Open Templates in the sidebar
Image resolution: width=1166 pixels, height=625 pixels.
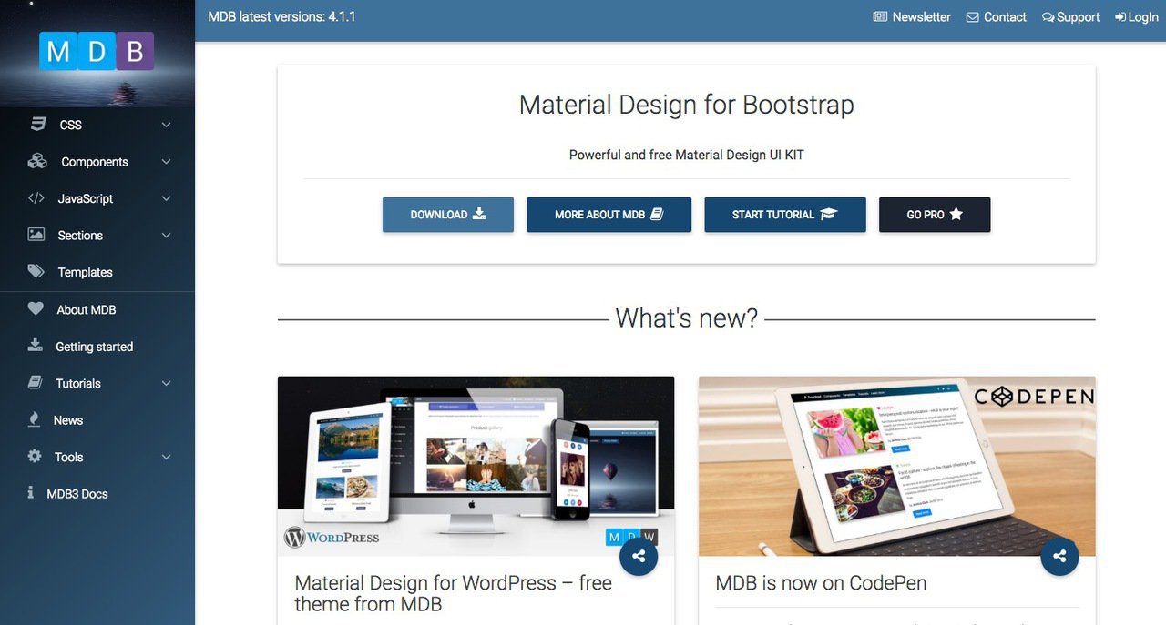(x=97, y=272)
